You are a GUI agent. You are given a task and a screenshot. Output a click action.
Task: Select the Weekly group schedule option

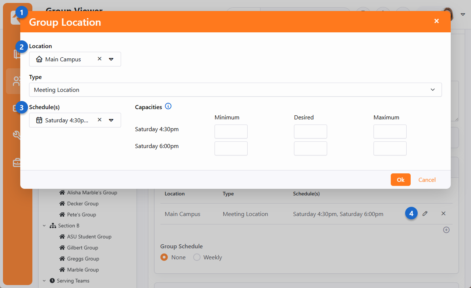coord(197,257)
